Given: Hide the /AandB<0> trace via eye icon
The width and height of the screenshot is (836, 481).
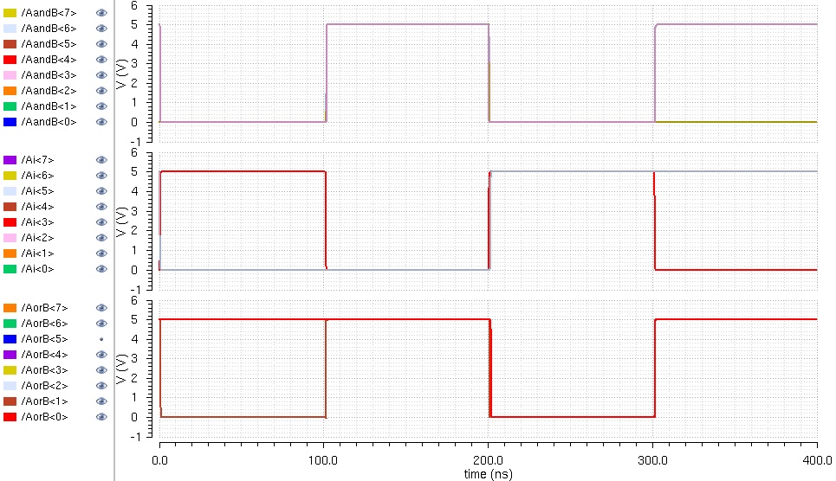Looking at the screenshot, I should (x=101, y=122).
